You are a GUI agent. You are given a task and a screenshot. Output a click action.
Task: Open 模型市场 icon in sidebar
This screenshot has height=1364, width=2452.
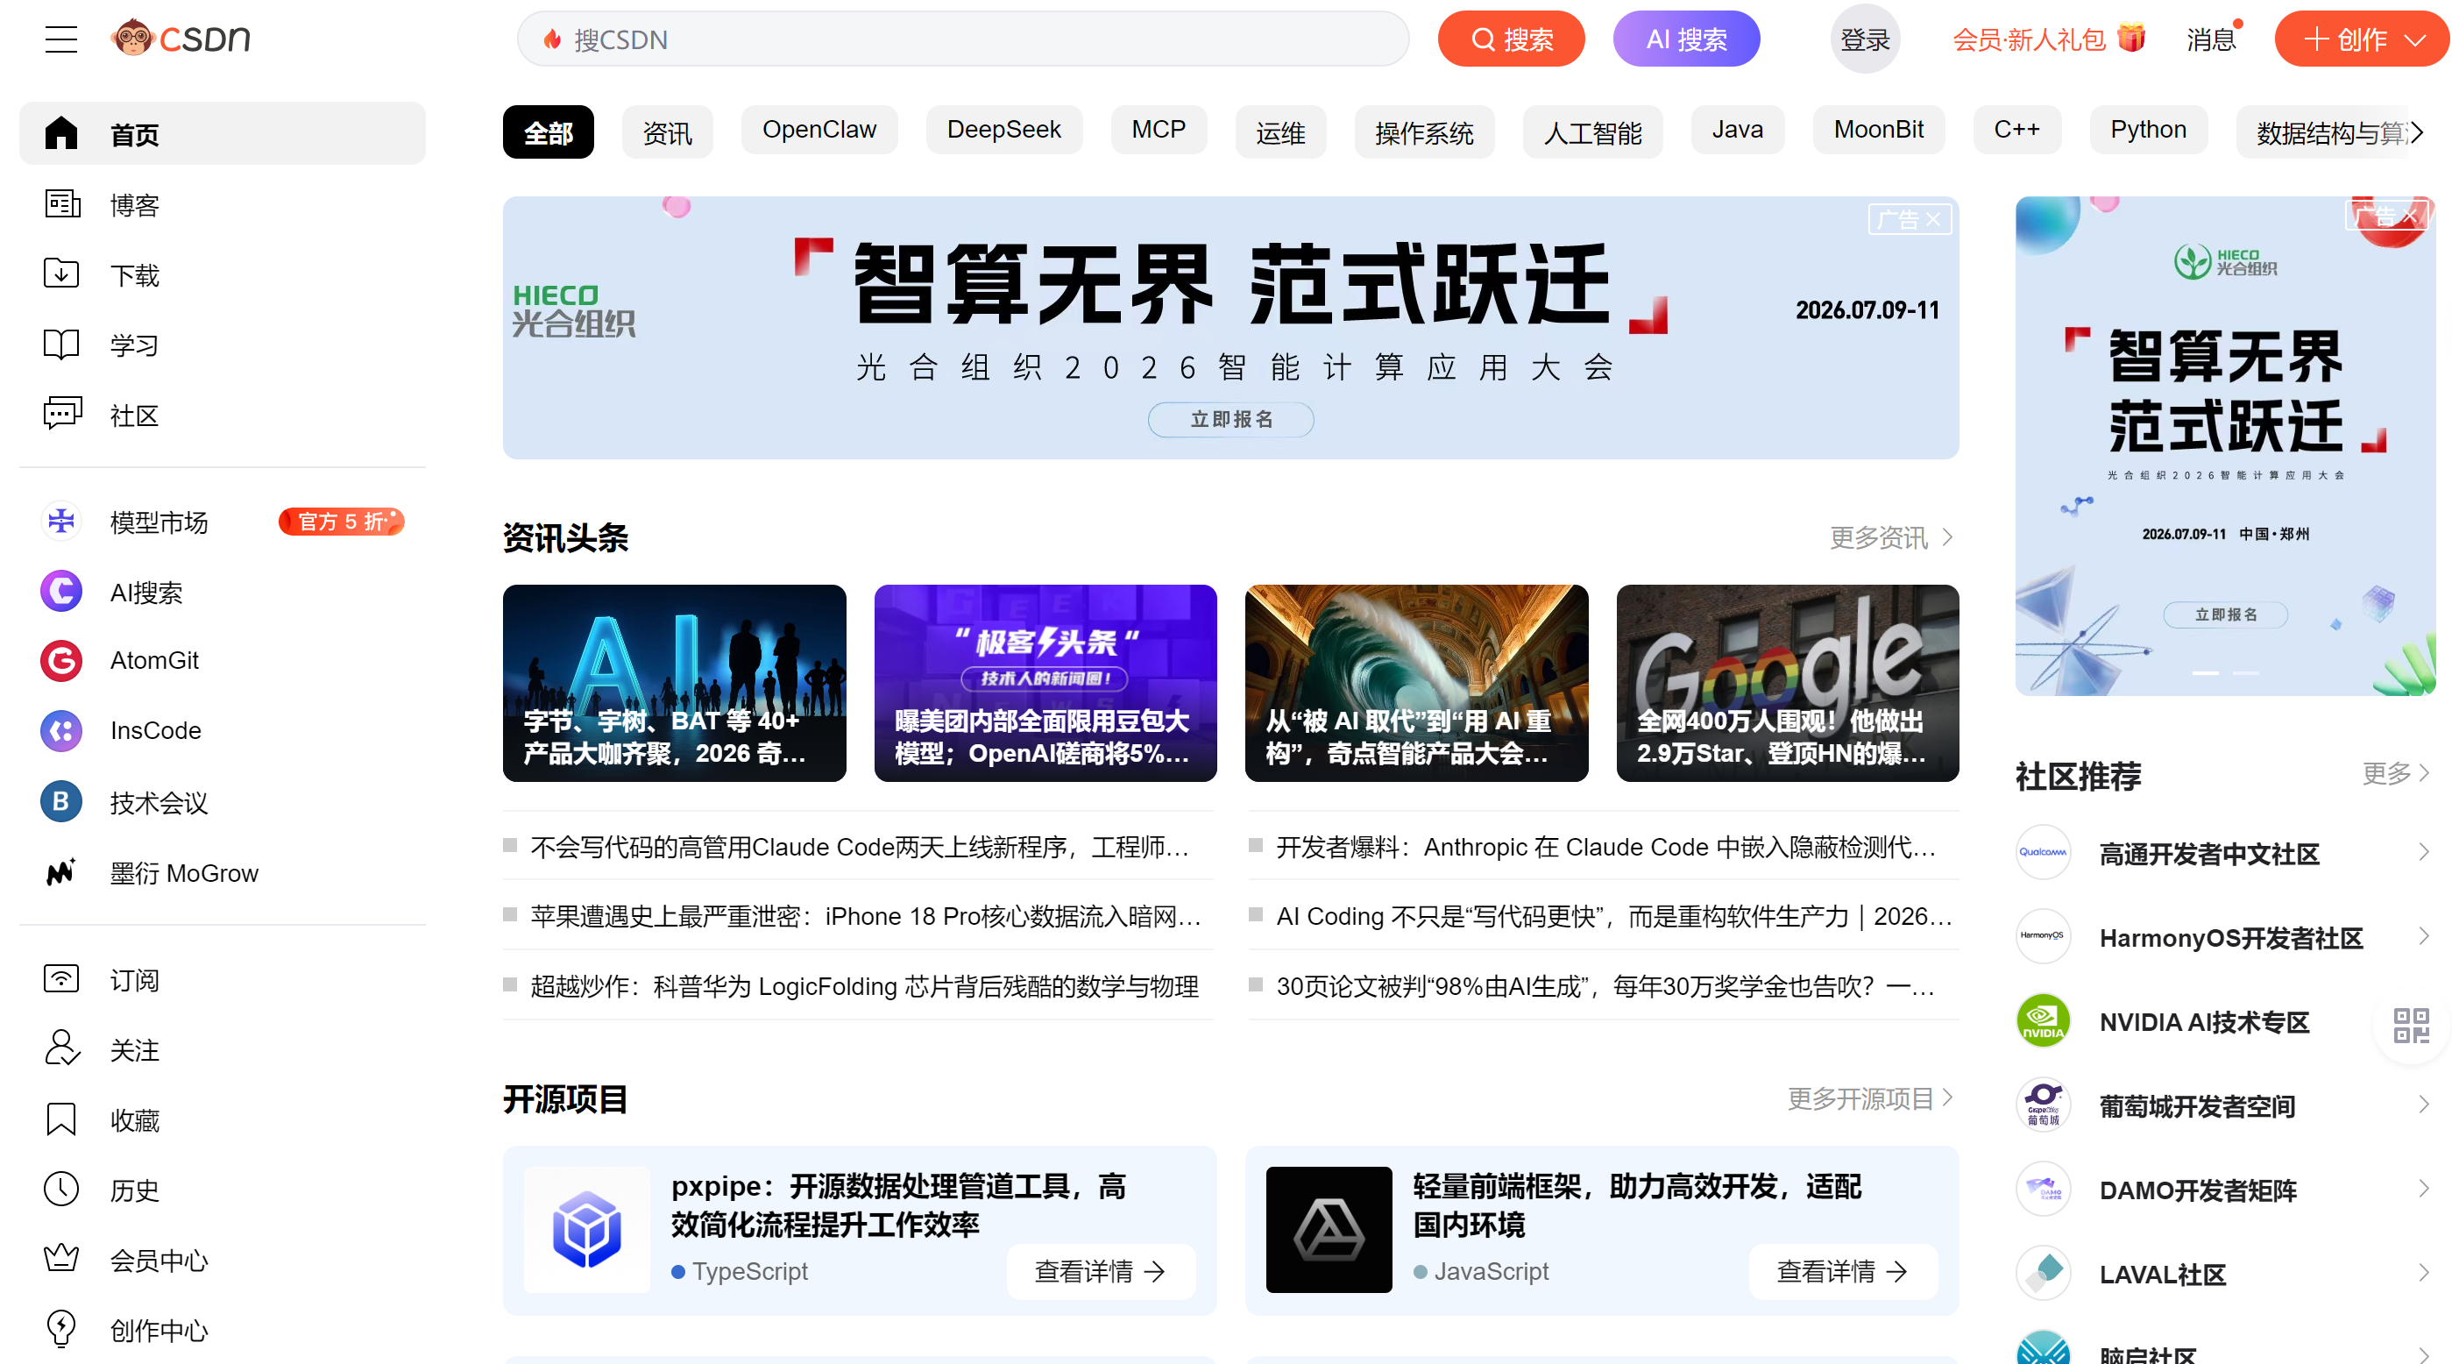pyautogui.click(x=61, y=522)
